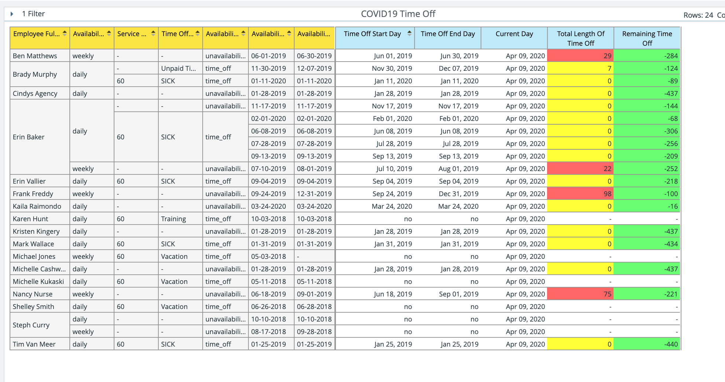This screenshot has height=382, width=725.
Task: Click sort arrows on weekly/daily Availability column
Action: (x=109, y=34)
